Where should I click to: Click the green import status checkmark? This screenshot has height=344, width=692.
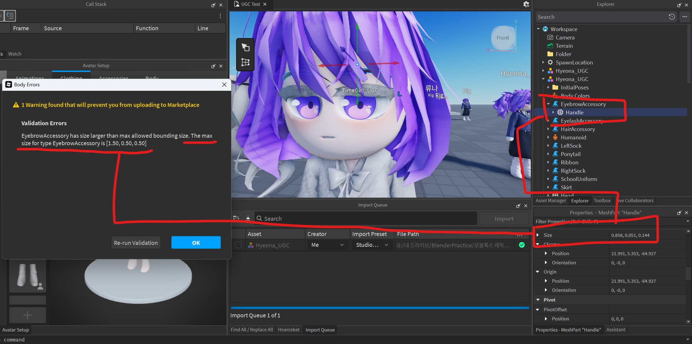pos(522,245)
